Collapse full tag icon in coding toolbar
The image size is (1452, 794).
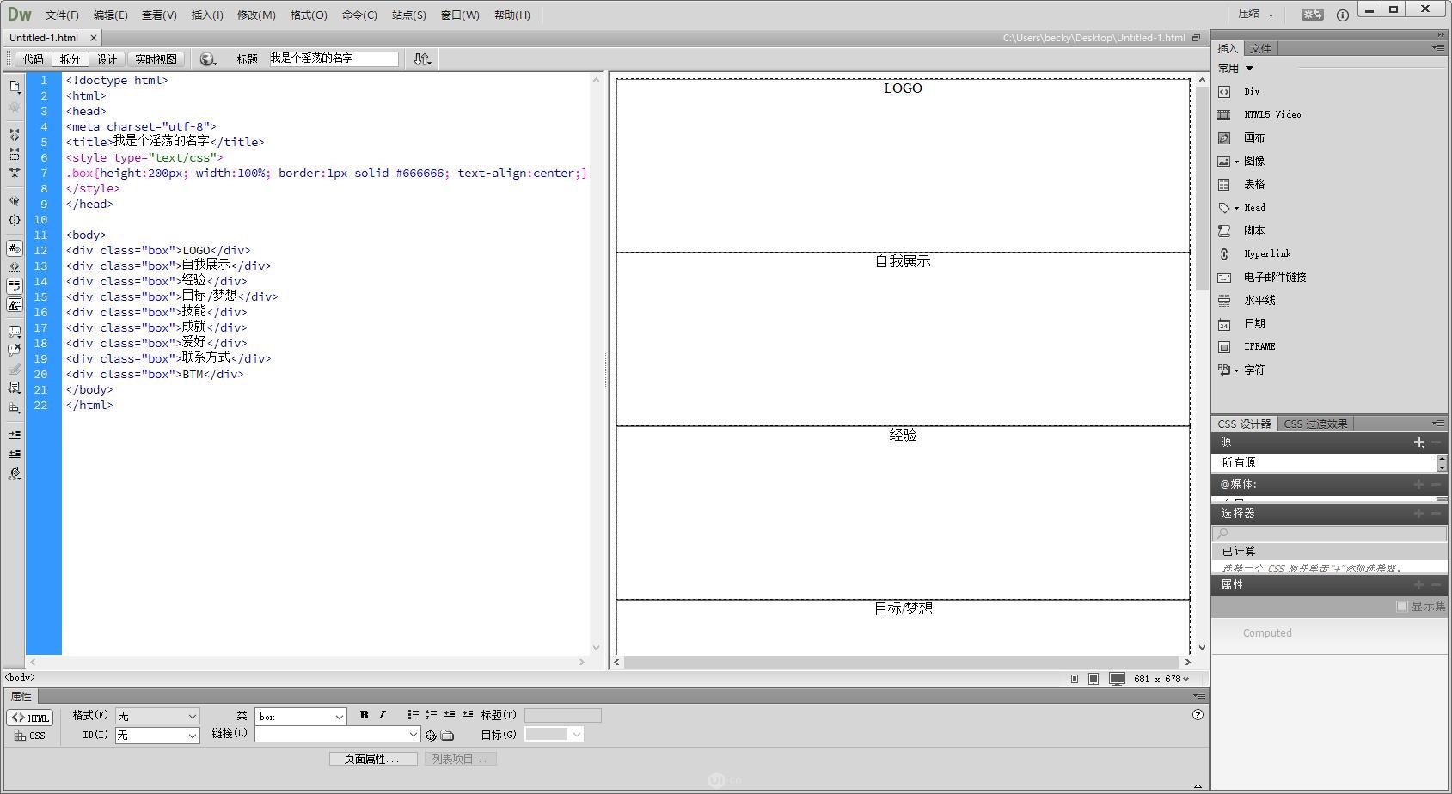[15, 135]
